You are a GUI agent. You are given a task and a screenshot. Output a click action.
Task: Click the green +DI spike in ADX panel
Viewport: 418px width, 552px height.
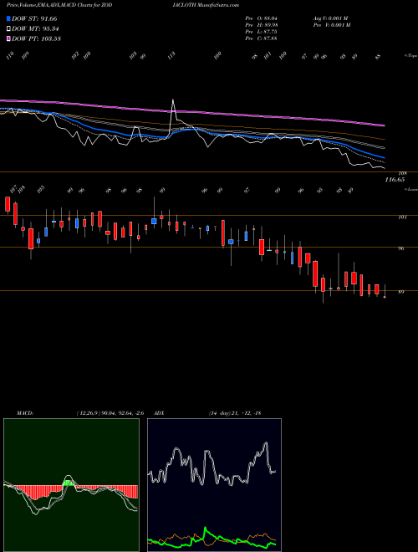point(205,529)
